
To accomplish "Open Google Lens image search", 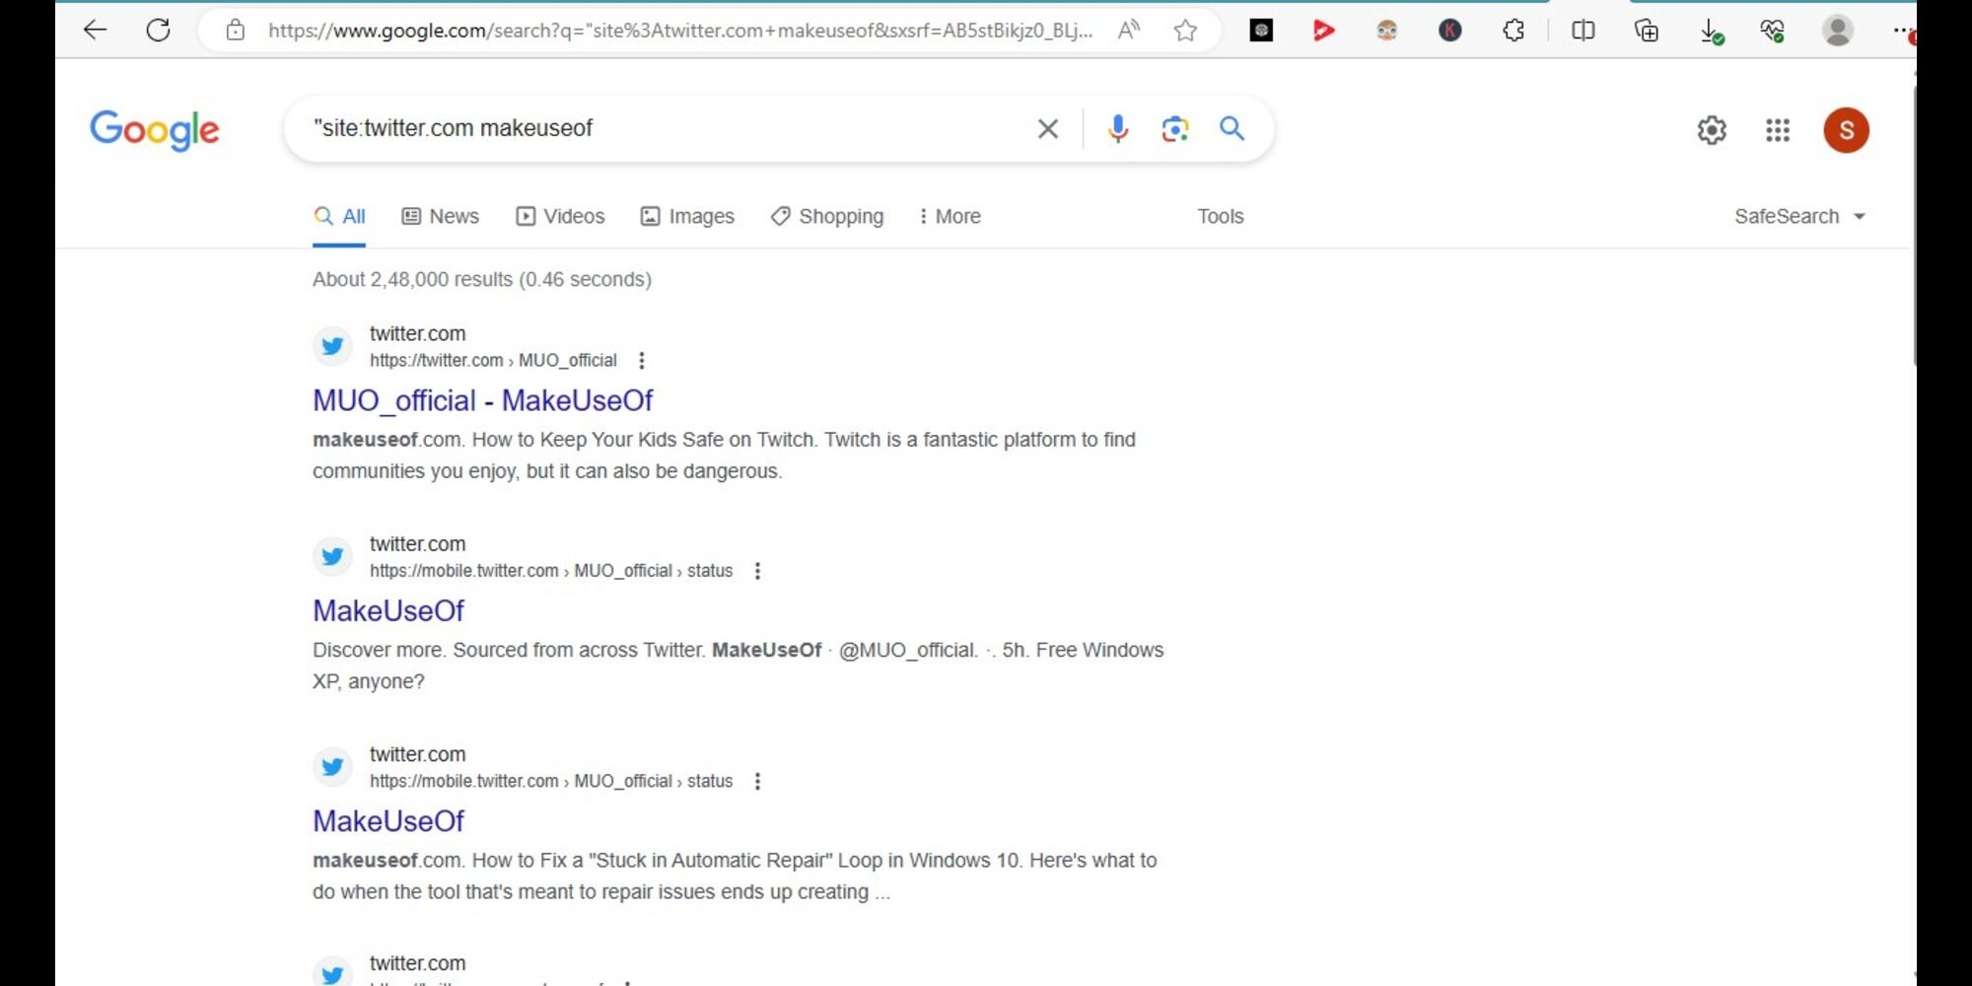I will click(1173, 128).
